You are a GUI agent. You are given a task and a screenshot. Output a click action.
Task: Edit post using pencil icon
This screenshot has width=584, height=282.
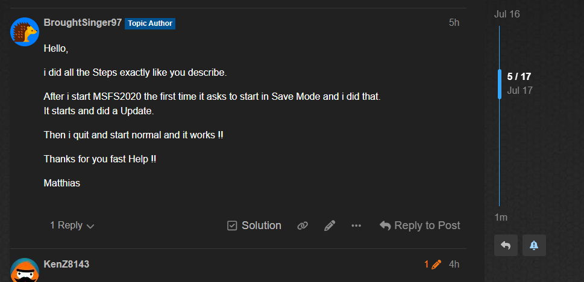pos(330,225)
